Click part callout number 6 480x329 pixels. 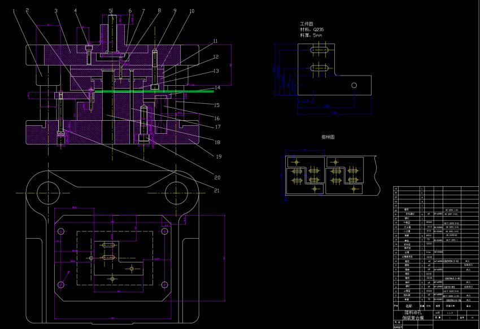[x=130, y=11]
